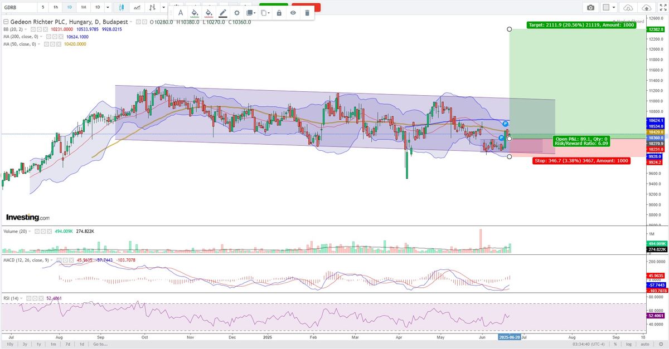Open visual order layers dropdown

click(251, 13)
